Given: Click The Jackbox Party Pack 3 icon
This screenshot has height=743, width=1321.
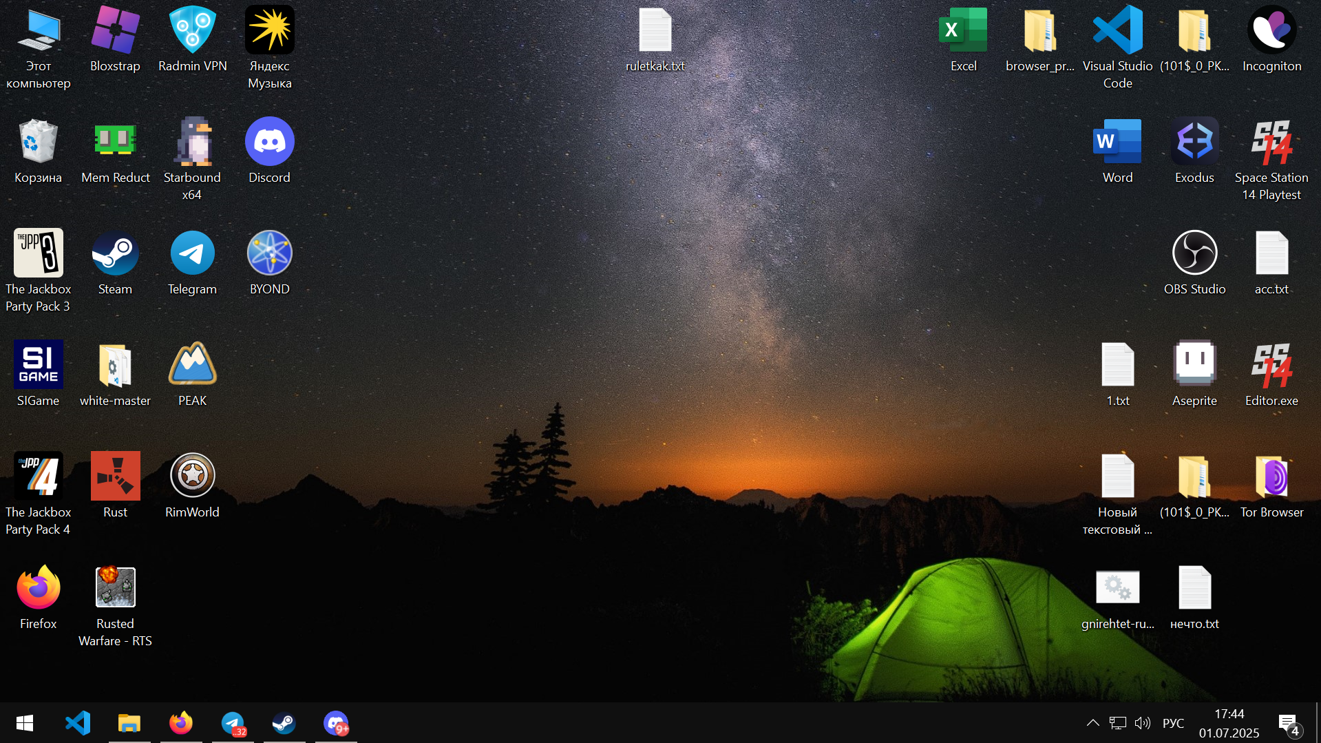Looking at the screenshot, I should point(39,271).
